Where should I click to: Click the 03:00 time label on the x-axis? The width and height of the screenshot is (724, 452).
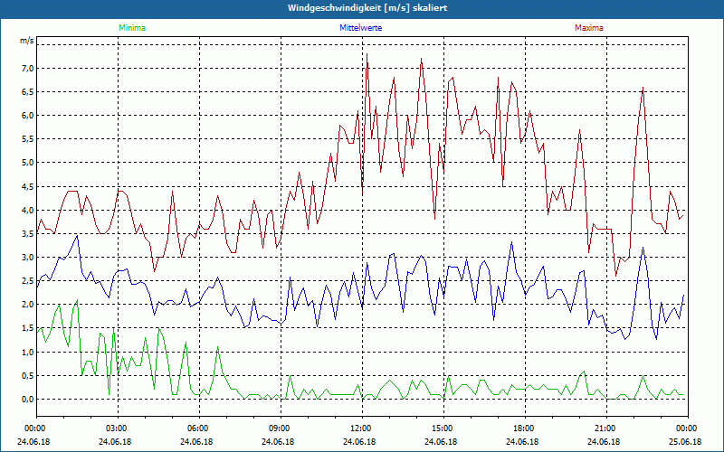117,428
